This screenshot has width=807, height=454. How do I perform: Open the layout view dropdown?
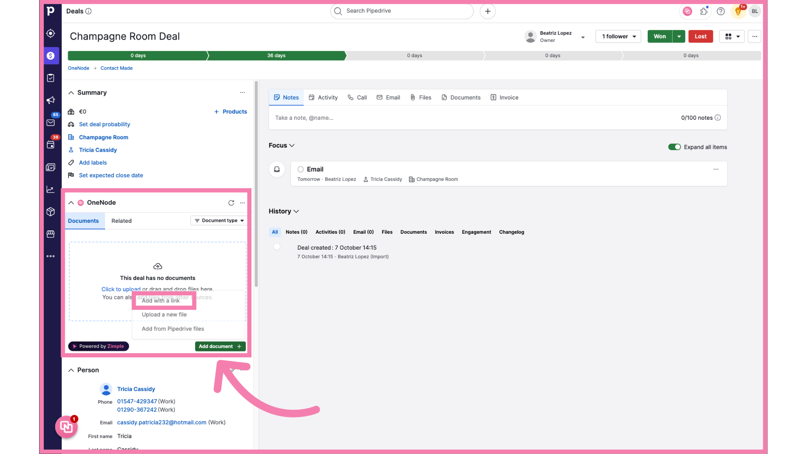click(732, 36)
